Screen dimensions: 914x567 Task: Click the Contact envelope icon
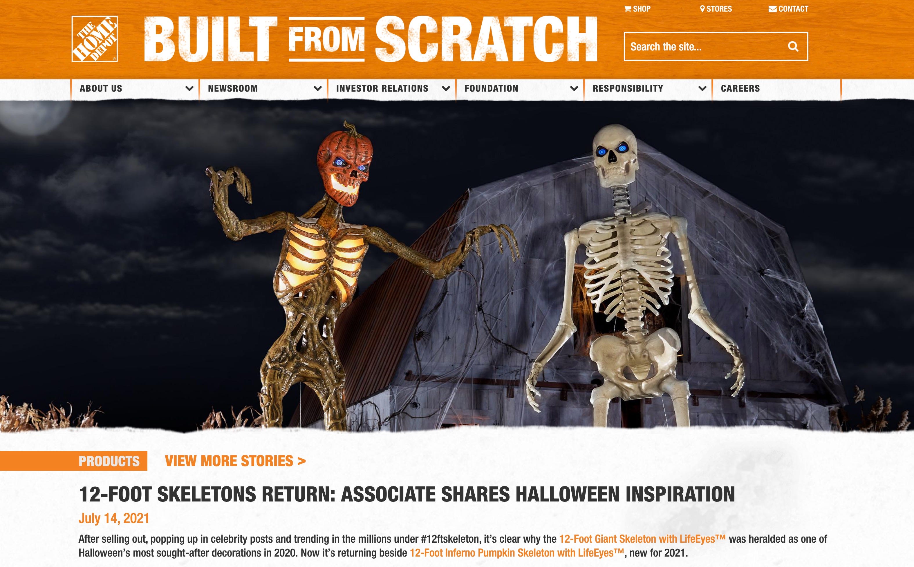[x=772, y=9]
